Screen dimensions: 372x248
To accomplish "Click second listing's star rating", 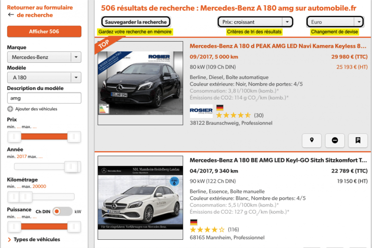I will coord(207,229).
